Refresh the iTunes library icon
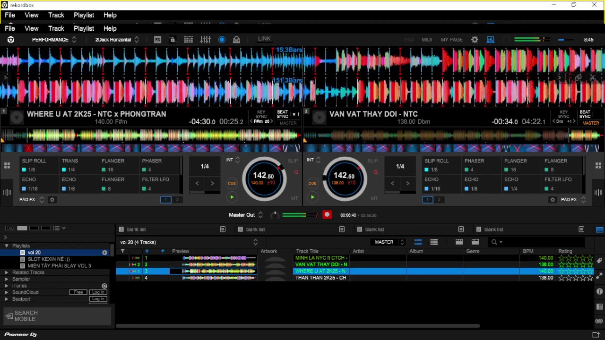The height and width of the screenshot is (340, 605). [x=104, y=286]
